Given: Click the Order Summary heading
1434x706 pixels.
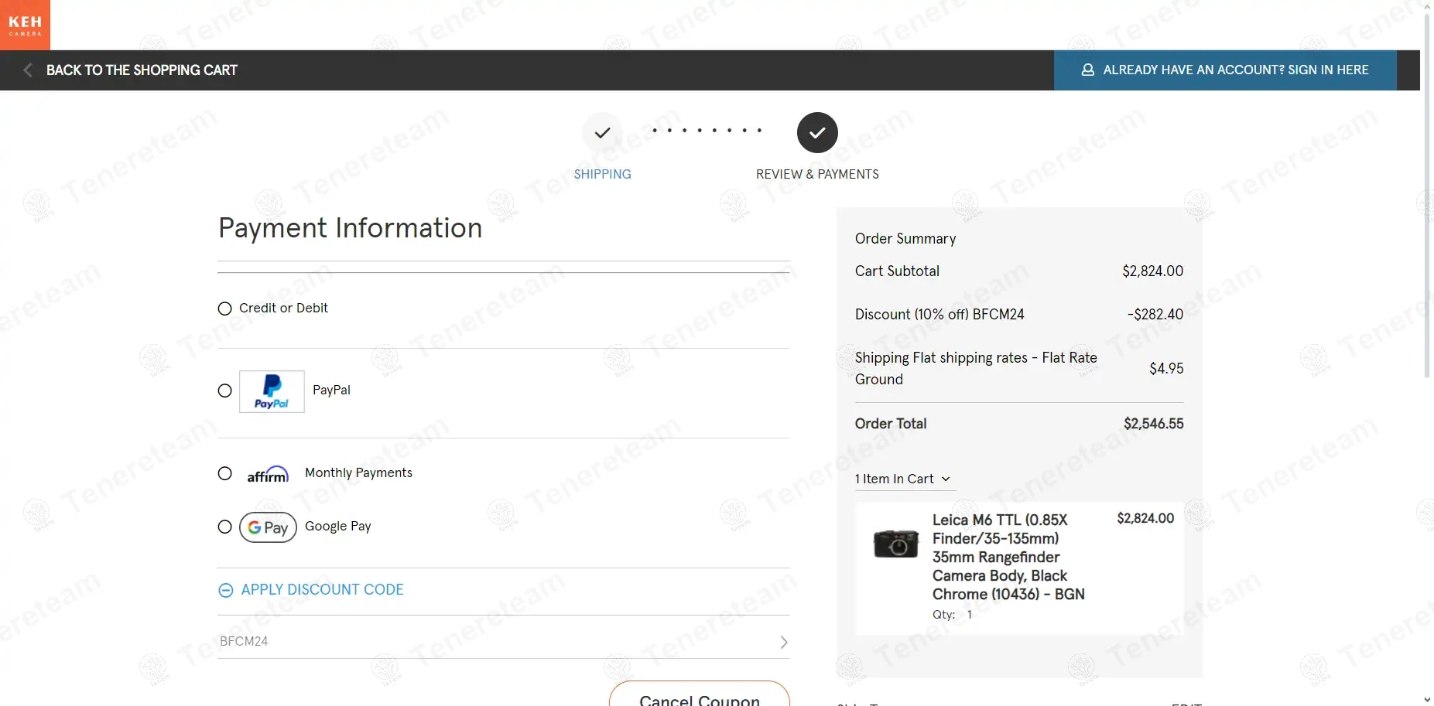Looking at the screenshot, I should coord(905,239).
